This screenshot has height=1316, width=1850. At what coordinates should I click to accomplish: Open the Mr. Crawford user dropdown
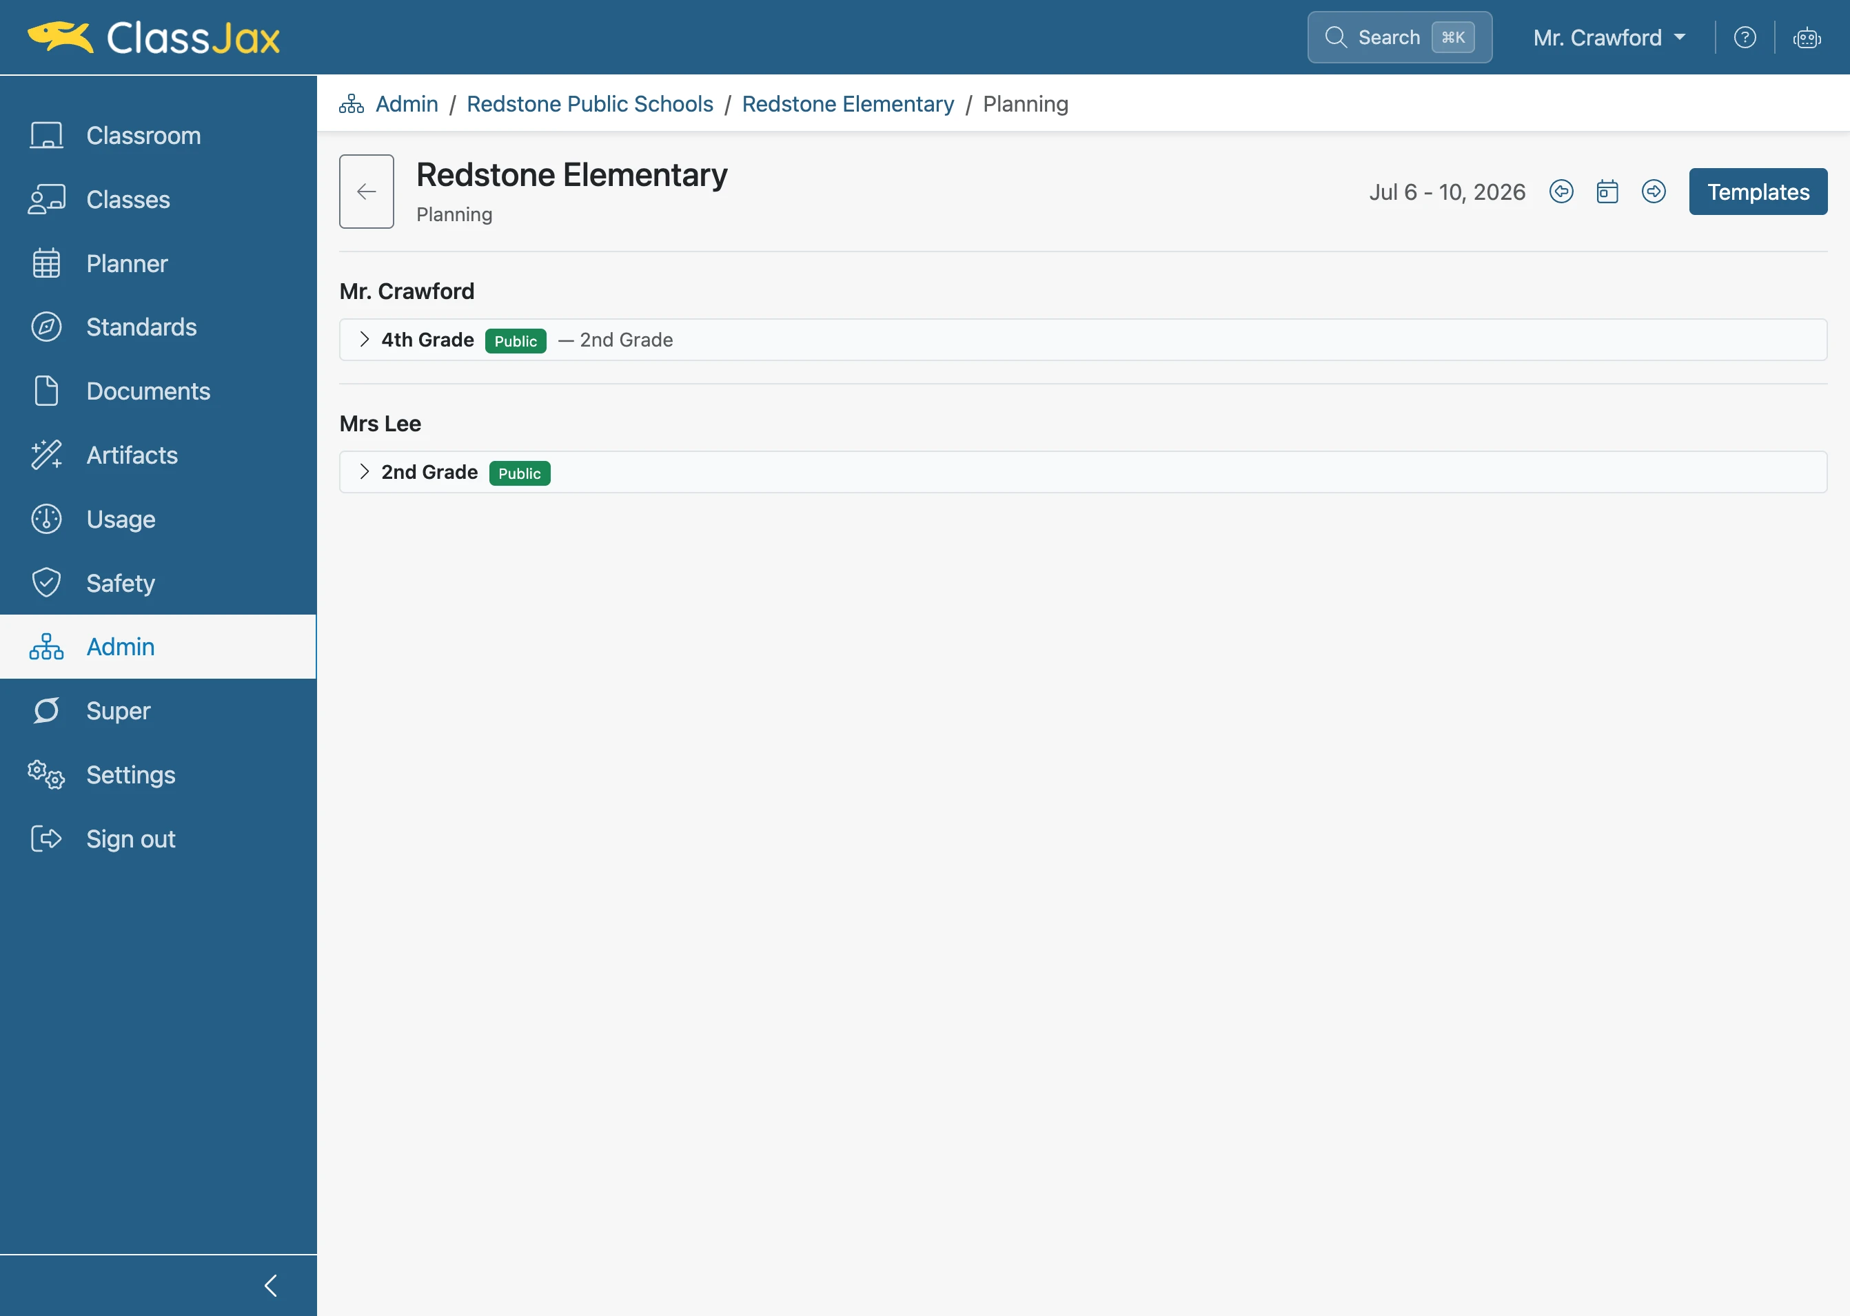(1609, 37)
